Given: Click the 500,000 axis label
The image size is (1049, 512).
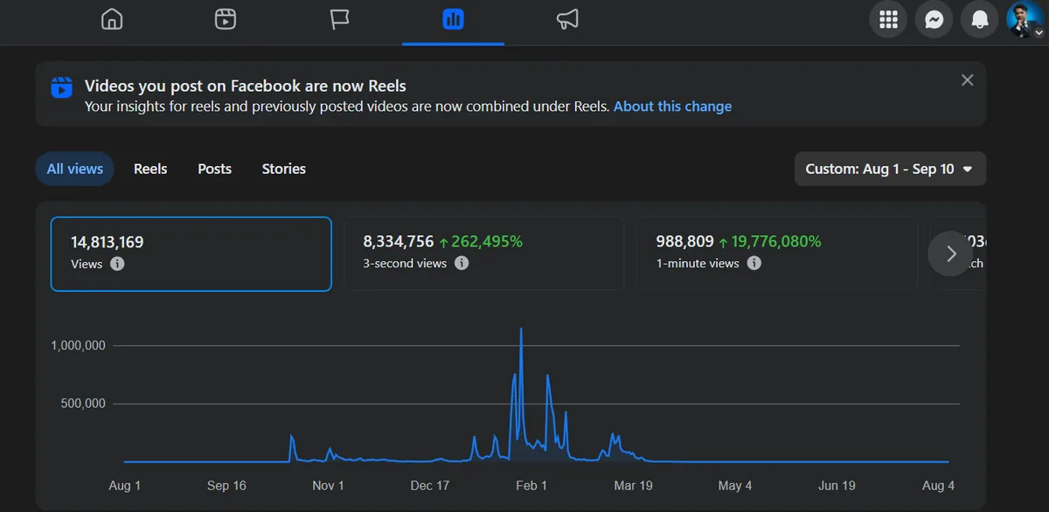Looking at the screenshot, I should point(84,404).
